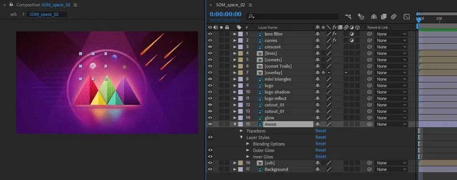Open the Composition Mini-Flowchart icon

(x=348, y=17)
